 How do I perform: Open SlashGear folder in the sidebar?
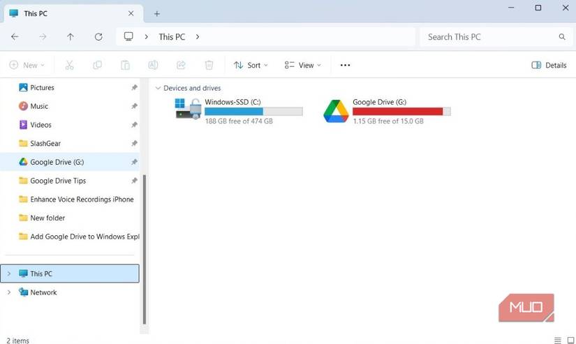pyautogui.click(x=45, y=143)
